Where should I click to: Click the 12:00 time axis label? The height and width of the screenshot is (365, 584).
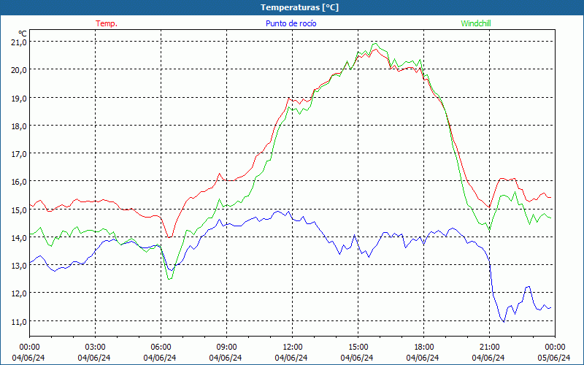pos(293,347)
